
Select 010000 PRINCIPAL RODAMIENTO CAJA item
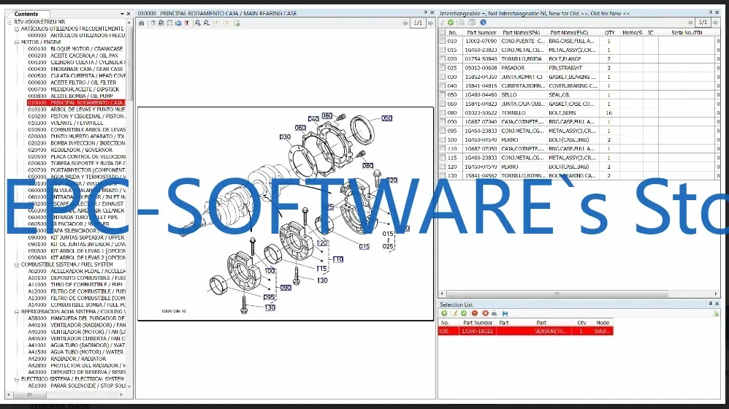coord(77,103)
